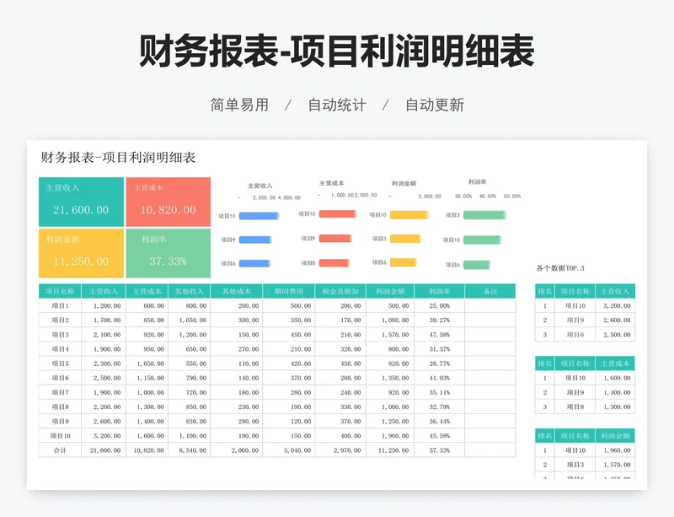674x517 pixels.
Task: Click 2,500.00 in 主营收入 top-3 table
Action: (x=615, y=335)
